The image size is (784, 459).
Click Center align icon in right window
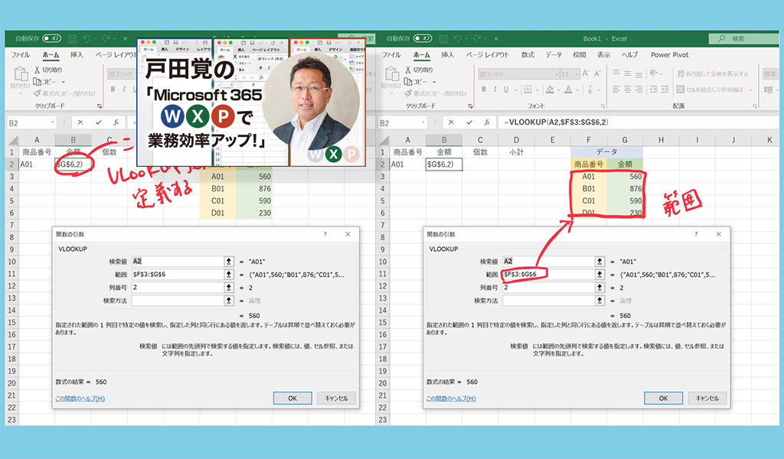point(628,90)
